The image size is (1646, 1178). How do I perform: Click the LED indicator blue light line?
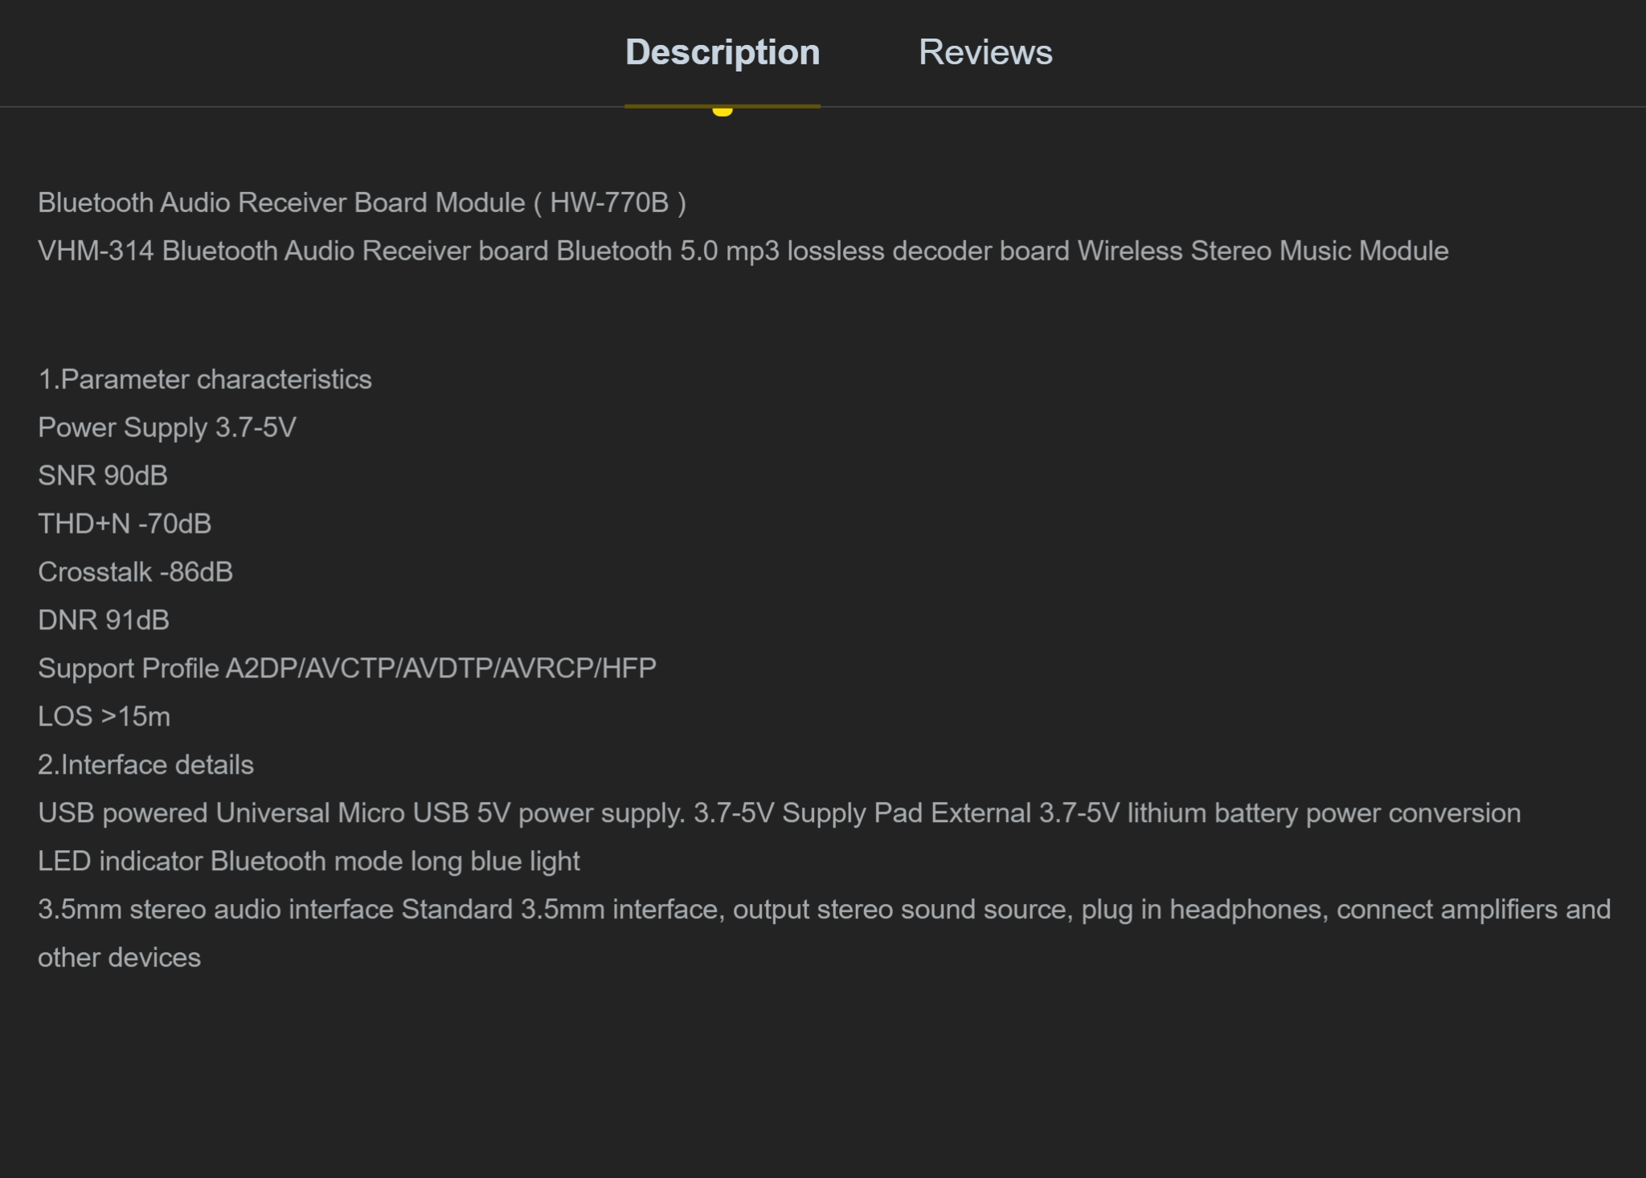pos(309,861)
